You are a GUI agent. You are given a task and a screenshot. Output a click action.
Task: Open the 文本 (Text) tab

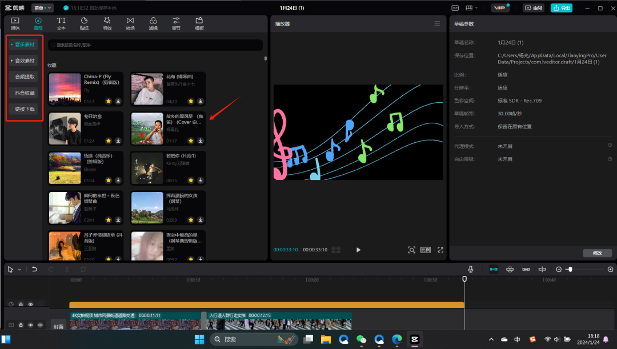coord(61,23)
